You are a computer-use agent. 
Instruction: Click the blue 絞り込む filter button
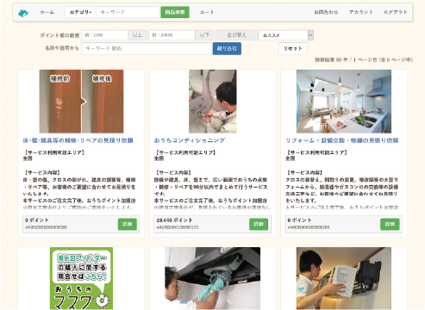[227, 48]
